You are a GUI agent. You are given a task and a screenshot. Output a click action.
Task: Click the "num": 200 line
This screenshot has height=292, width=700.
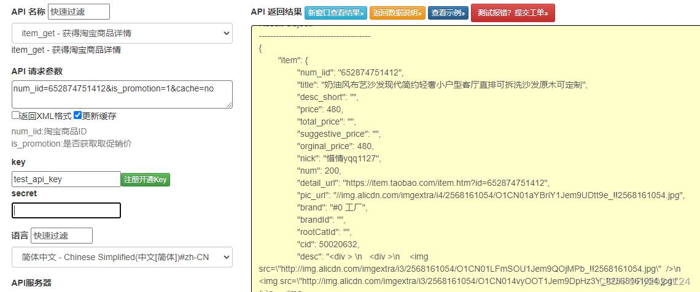319,171
